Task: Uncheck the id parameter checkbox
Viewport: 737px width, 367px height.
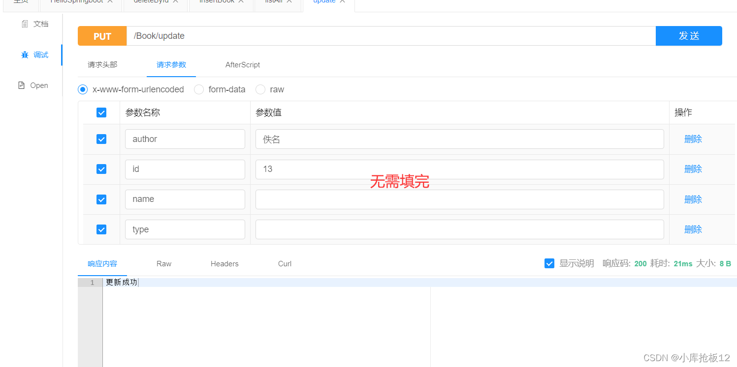Action: pos(101,169)
